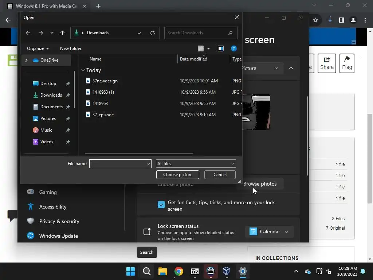
Task: Uncheck Get fun facts on lock screen
Action: 161,204
